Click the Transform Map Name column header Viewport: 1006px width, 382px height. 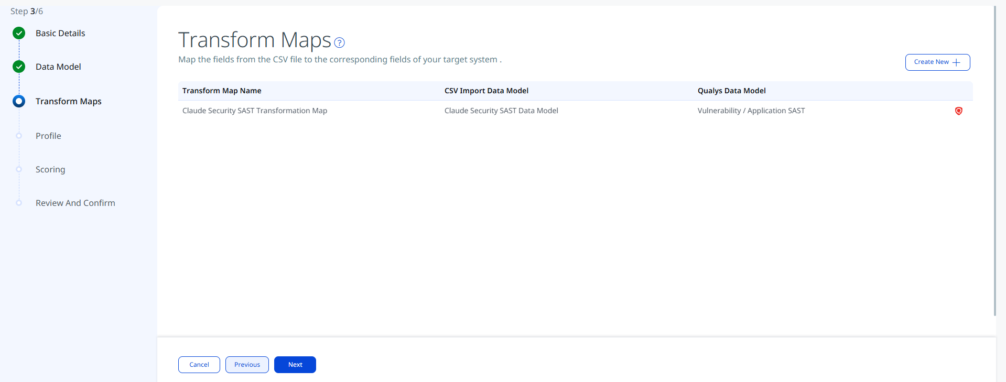pyautogui.click(x=222, y=91)
